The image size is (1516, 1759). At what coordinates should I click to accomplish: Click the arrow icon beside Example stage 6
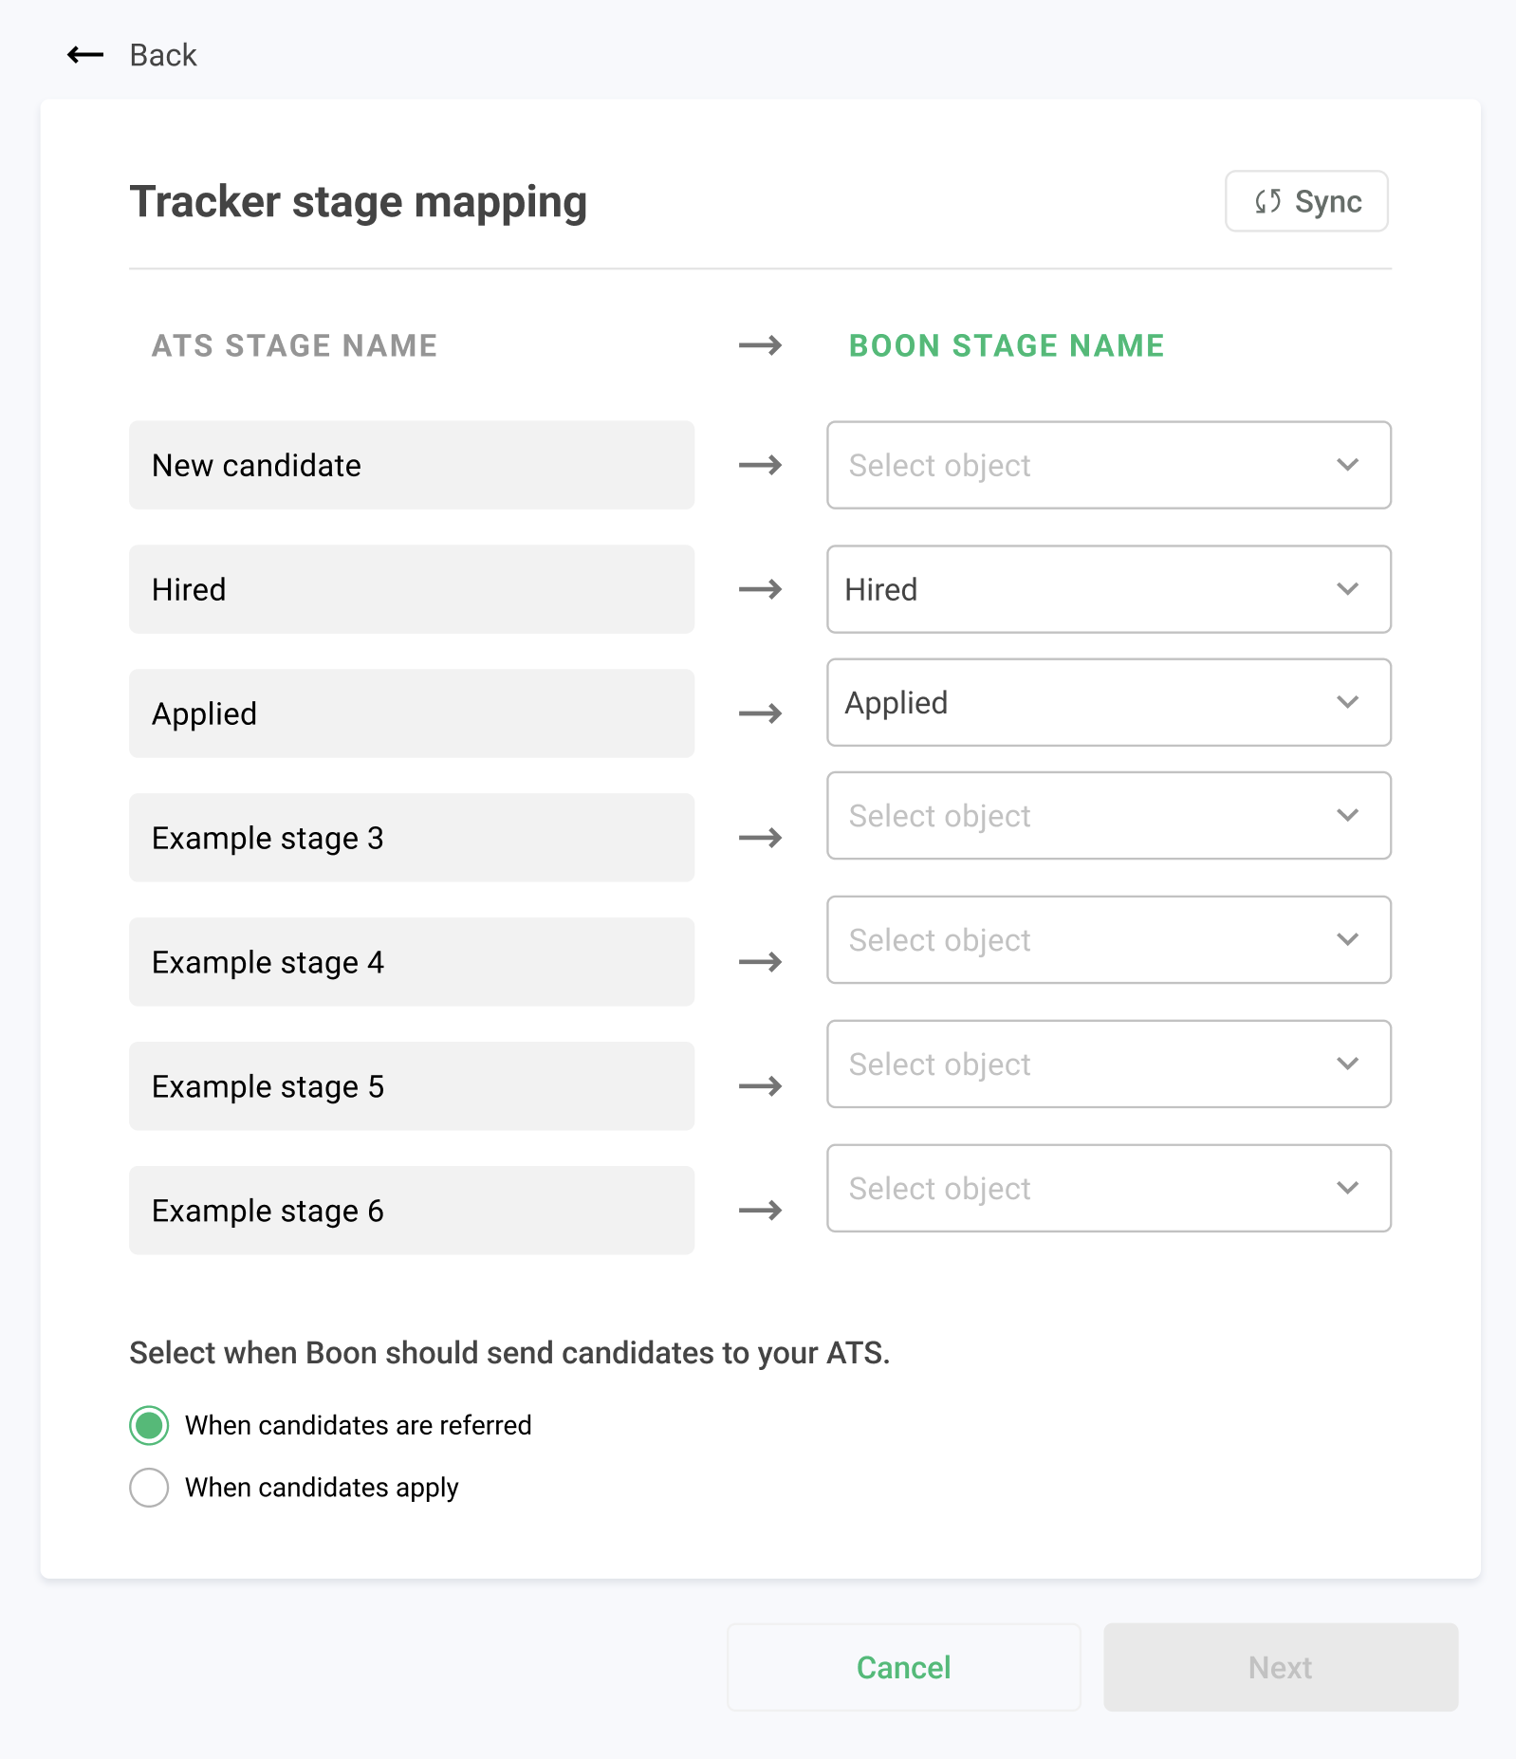(760, 1211)
